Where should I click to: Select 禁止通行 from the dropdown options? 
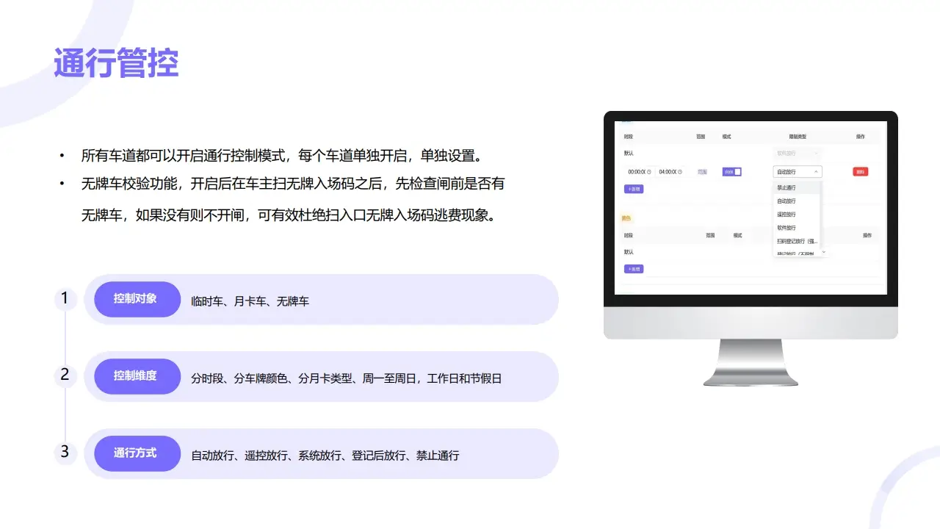(785, 187)
